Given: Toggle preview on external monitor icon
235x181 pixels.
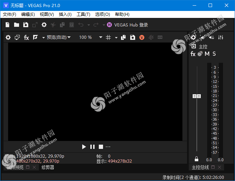Looking at the screenshot, I should pyautogui.click(x=17, y=37).
